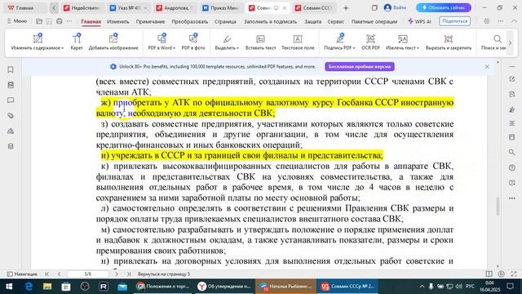Start slideshow play icon in status bar
522x294 pixels.
click(x=502, y=274)
